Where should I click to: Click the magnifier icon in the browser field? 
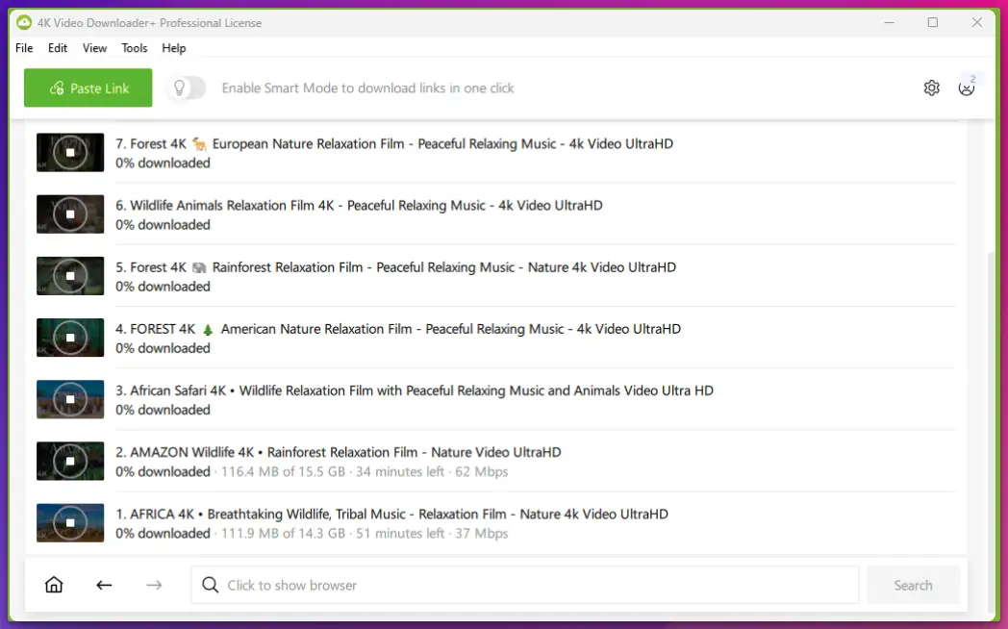click(x=210, y=584)
